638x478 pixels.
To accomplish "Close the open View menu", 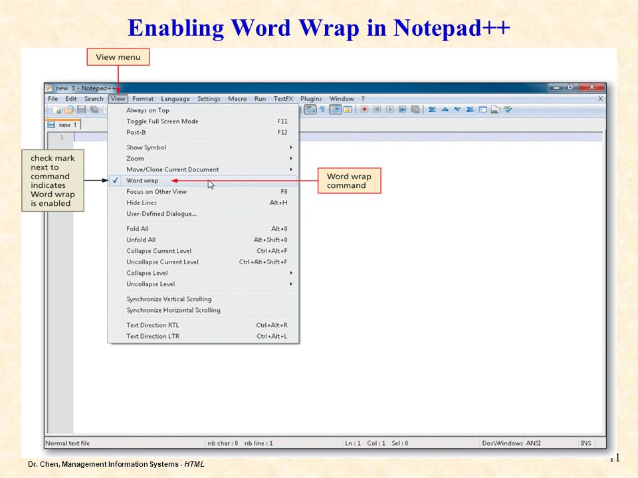I will coord(118,98).
